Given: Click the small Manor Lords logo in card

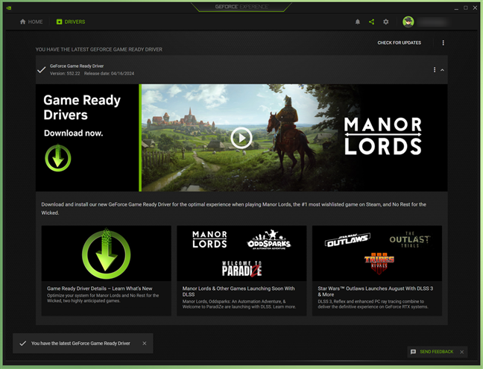Looking at the screenshot, I should click(209, 239).
